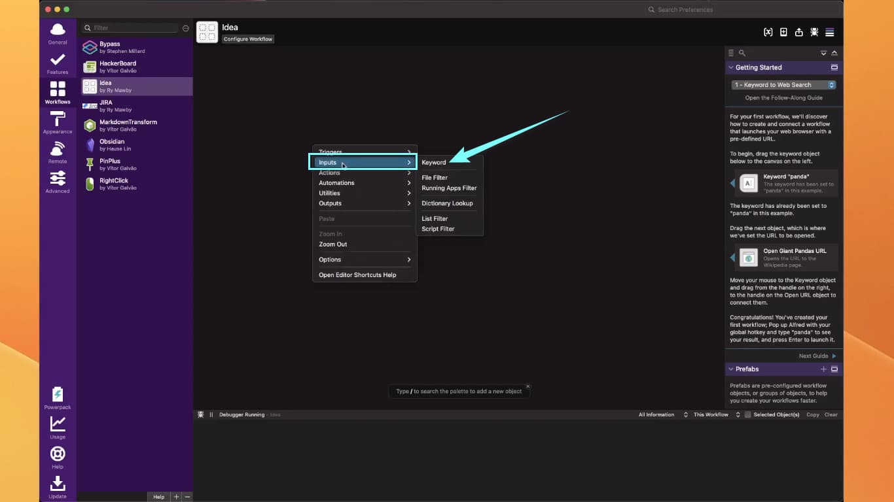Open the Triggers submenu

point(365,152)
